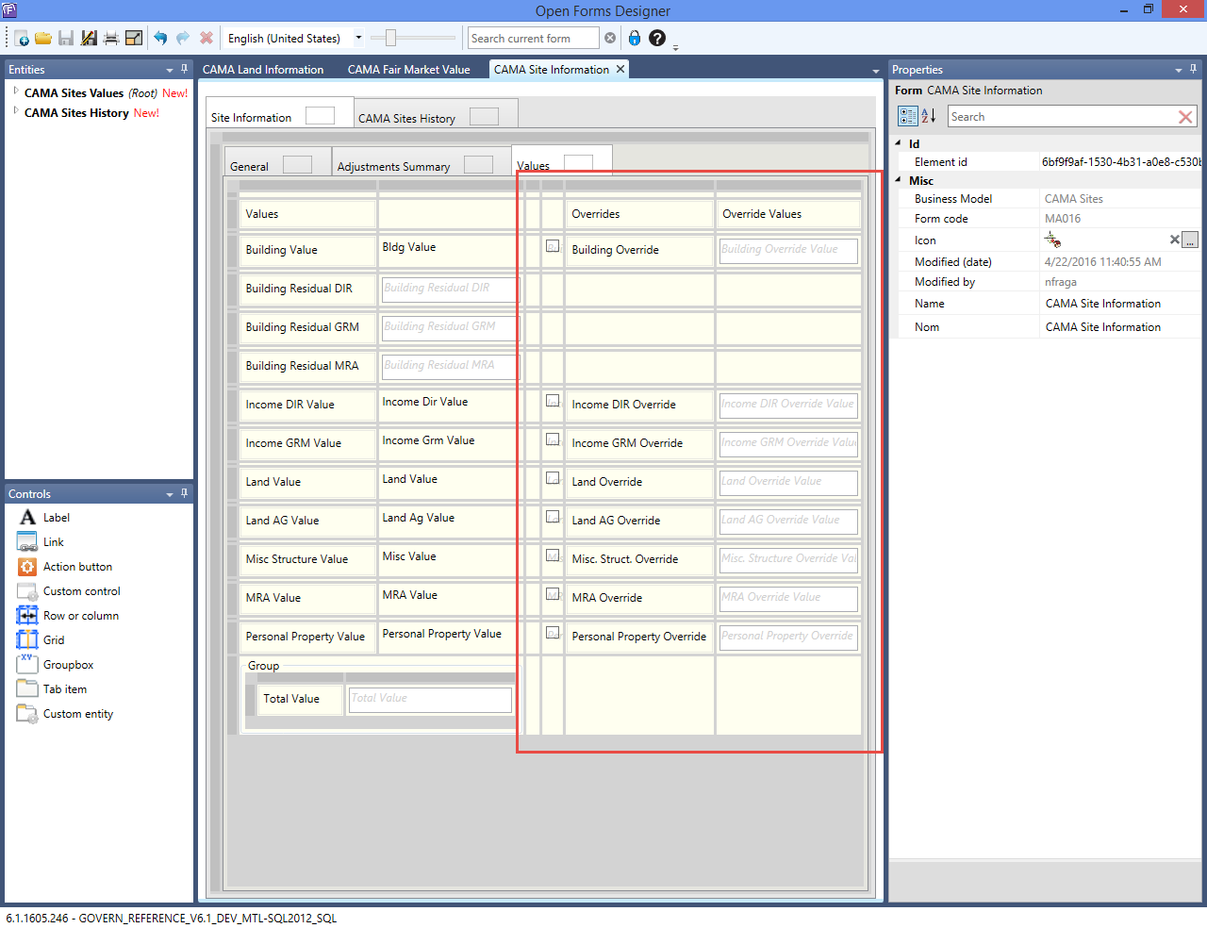The width and height of the screenshot is (1207, 928).
Task: Open the English (United States) language dropdown
Action: (358, 39)
